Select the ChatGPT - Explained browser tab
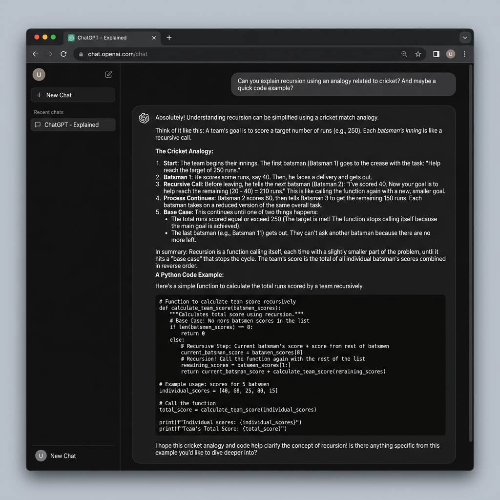The width and height of the screenshot is (500, 500). pyautogui.click(x=112, y=38)
